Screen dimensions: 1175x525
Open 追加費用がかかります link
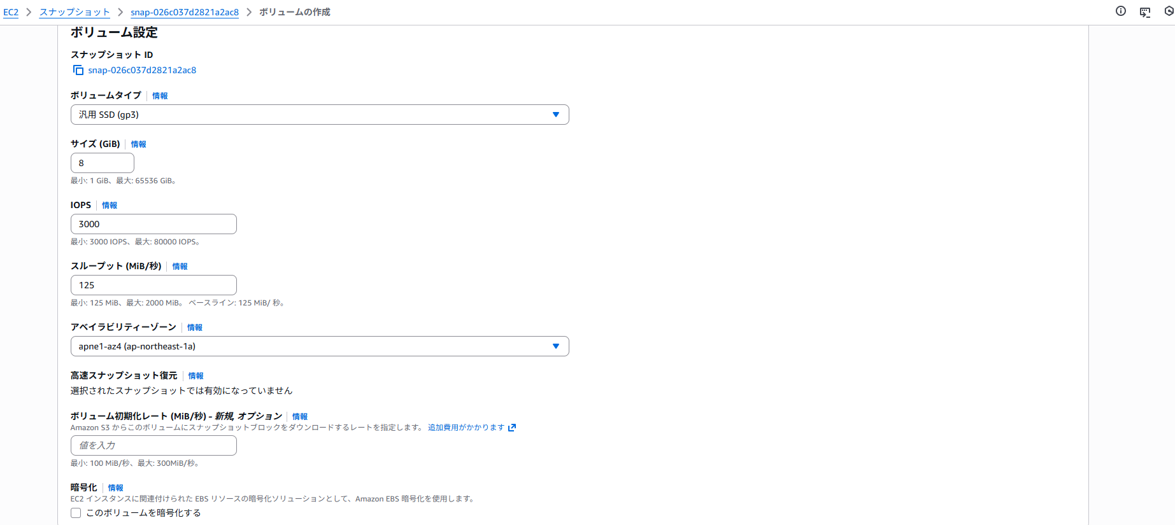pyautogui.click(x=466, y=428)
